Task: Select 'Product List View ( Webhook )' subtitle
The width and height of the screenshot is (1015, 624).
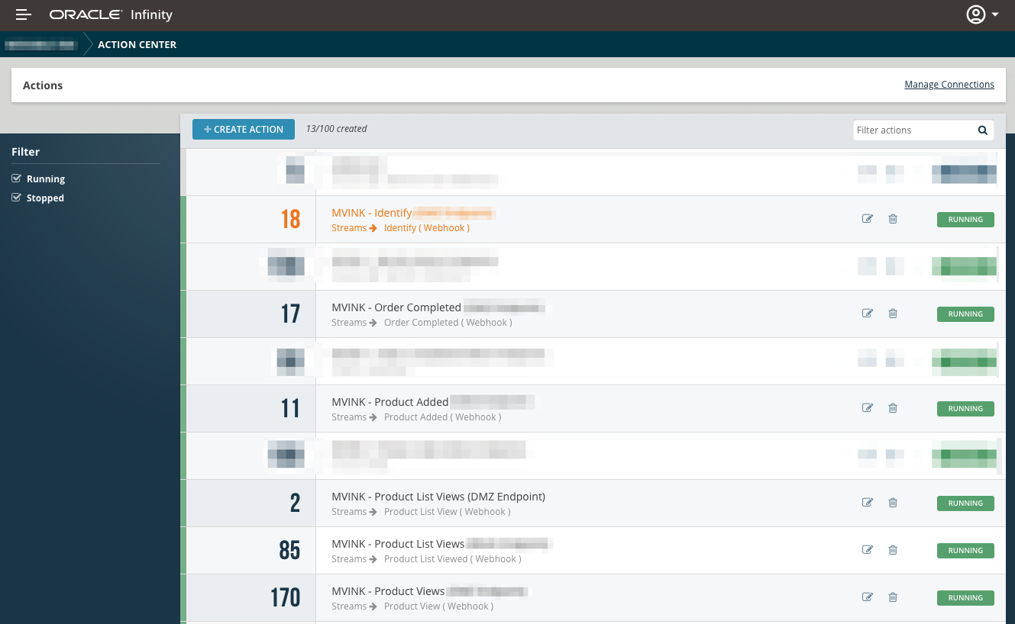Action: pos(448,512)
